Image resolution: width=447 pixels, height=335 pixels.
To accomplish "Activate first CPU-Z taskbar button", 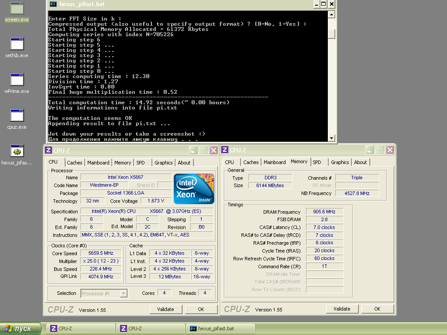I will tap(81, 328).
